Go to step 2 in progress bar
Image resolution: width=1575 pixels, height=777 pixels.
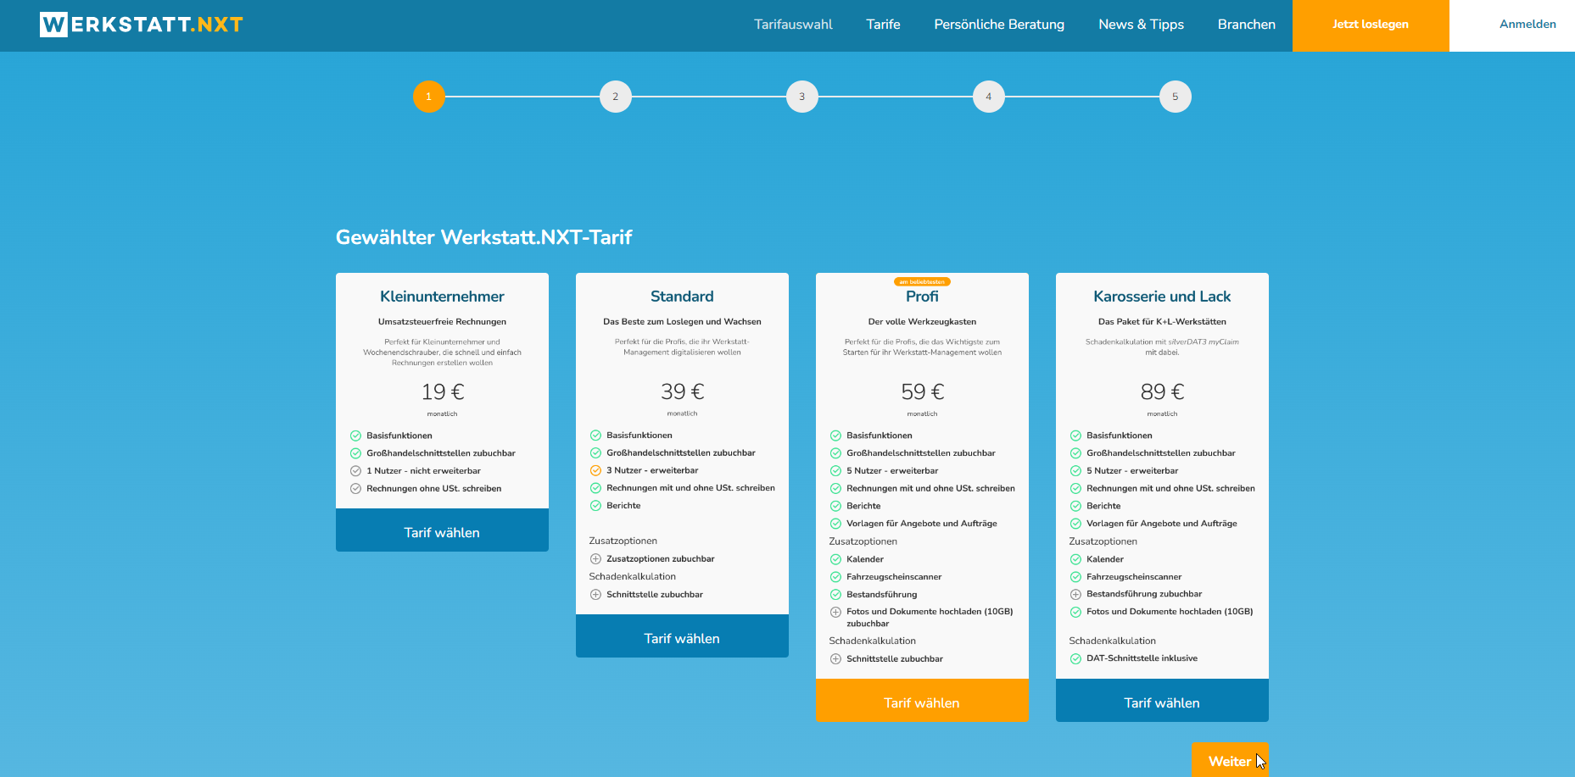click(x=616, y=97)
